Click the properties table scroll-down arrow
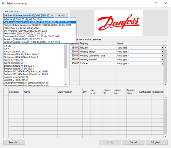The width and height of the screenshot is (171, 148). pyautogui.click(x=166, y=84)
